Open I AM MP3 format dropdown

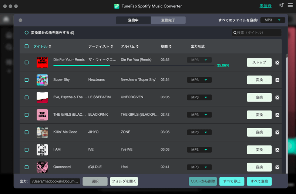(x=199, y=150)
